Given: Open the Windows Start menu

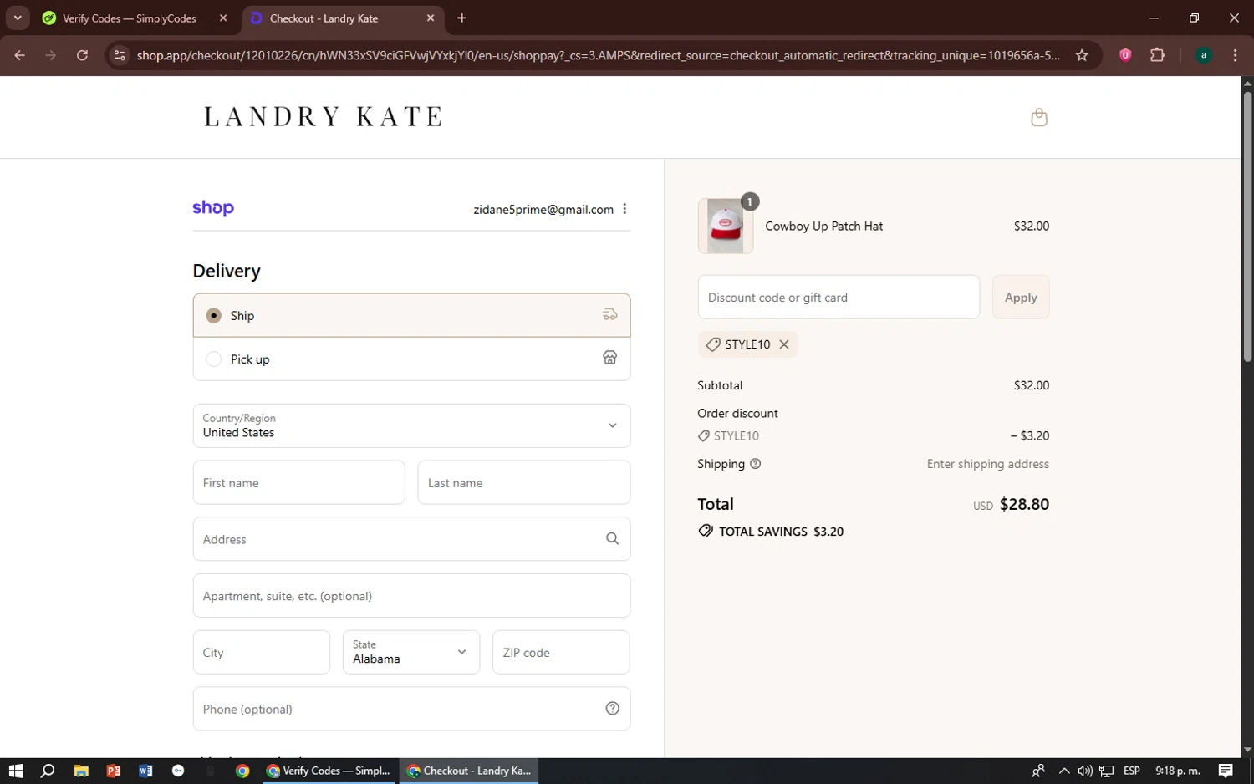Looking at the screenshot, I should pos(16,771).
